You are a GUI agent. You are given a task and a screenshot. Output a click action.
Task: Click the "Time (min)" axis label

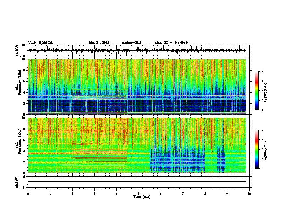coord(142,197)
